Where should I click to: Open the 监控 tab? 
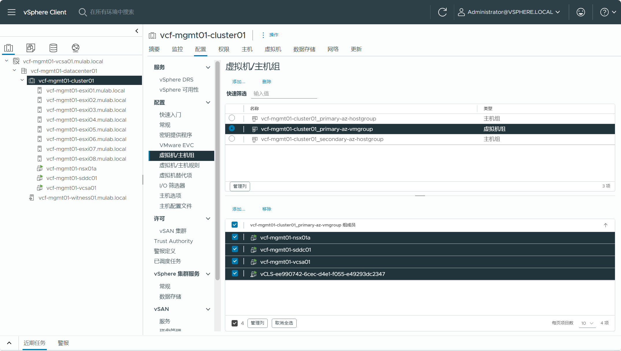(x=177, y=49)
